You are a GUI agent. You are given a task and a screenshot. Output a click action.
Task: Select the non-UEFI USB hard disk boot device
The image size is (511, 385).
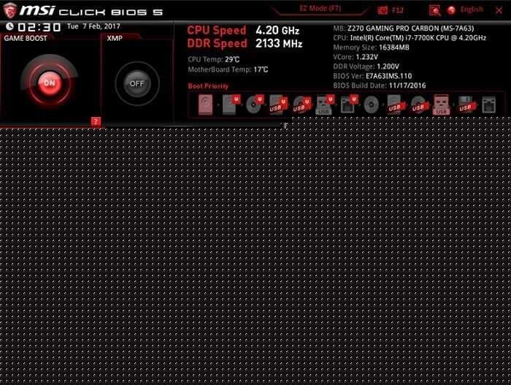396,104
